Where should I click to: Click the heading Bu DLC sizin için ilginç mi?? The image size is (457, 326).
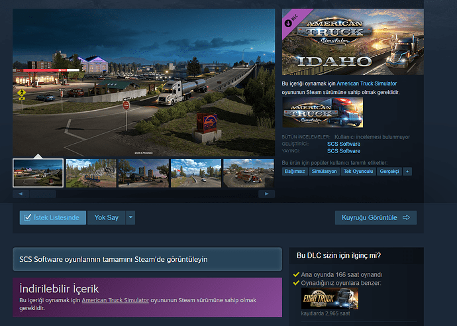coord(338,256)
